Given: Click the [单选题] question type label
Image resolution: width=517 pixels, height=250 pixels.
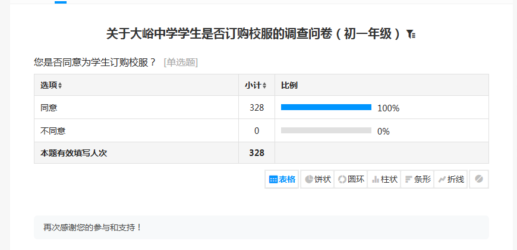Looking at the screenshot, I should (181, 62).
